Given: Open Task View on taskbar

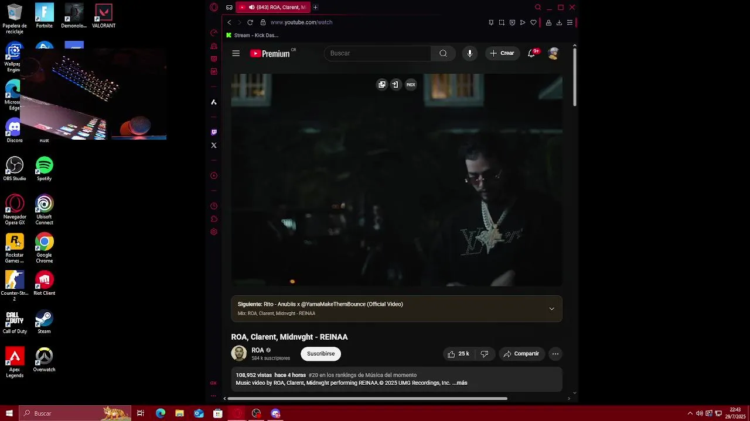Looking at the screenshot, I should click(x=141, y=413).
